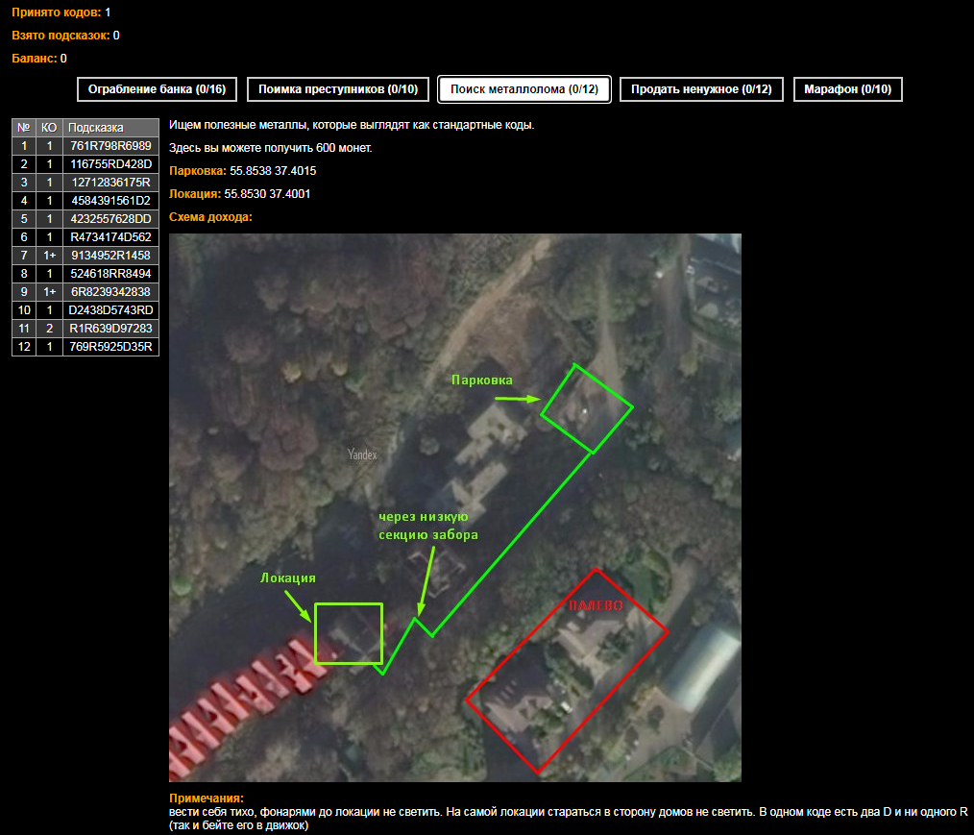Click the Локация coordinates 55.8530 37.4001
The width and height of the screenshot is (974, 835).
coord(267,194)
